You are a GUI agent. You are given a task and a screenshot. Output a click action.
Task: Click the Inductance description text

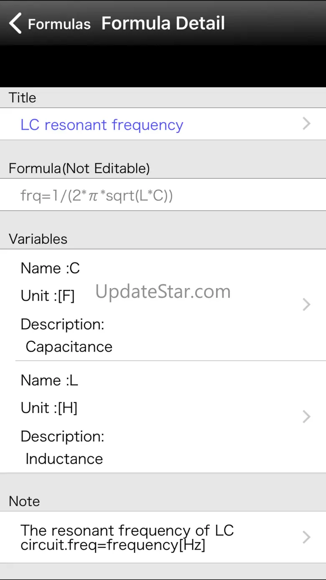tap(64, 459)
